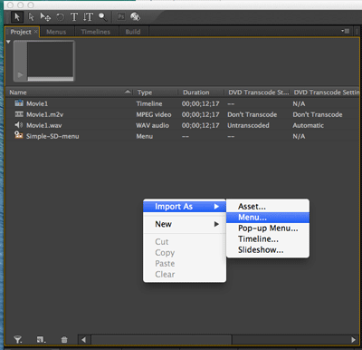
Task: Click the Untranscoded status cell
Action: click(248, 125)
